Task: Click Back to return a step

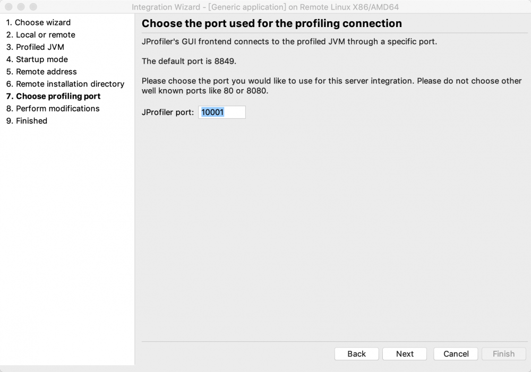Action: tap(356, 354)
